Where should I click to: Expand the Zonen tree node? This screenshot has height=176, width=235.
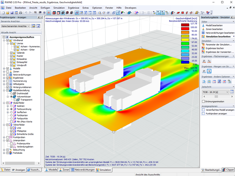pyautogui.click(x=4, y=72)
